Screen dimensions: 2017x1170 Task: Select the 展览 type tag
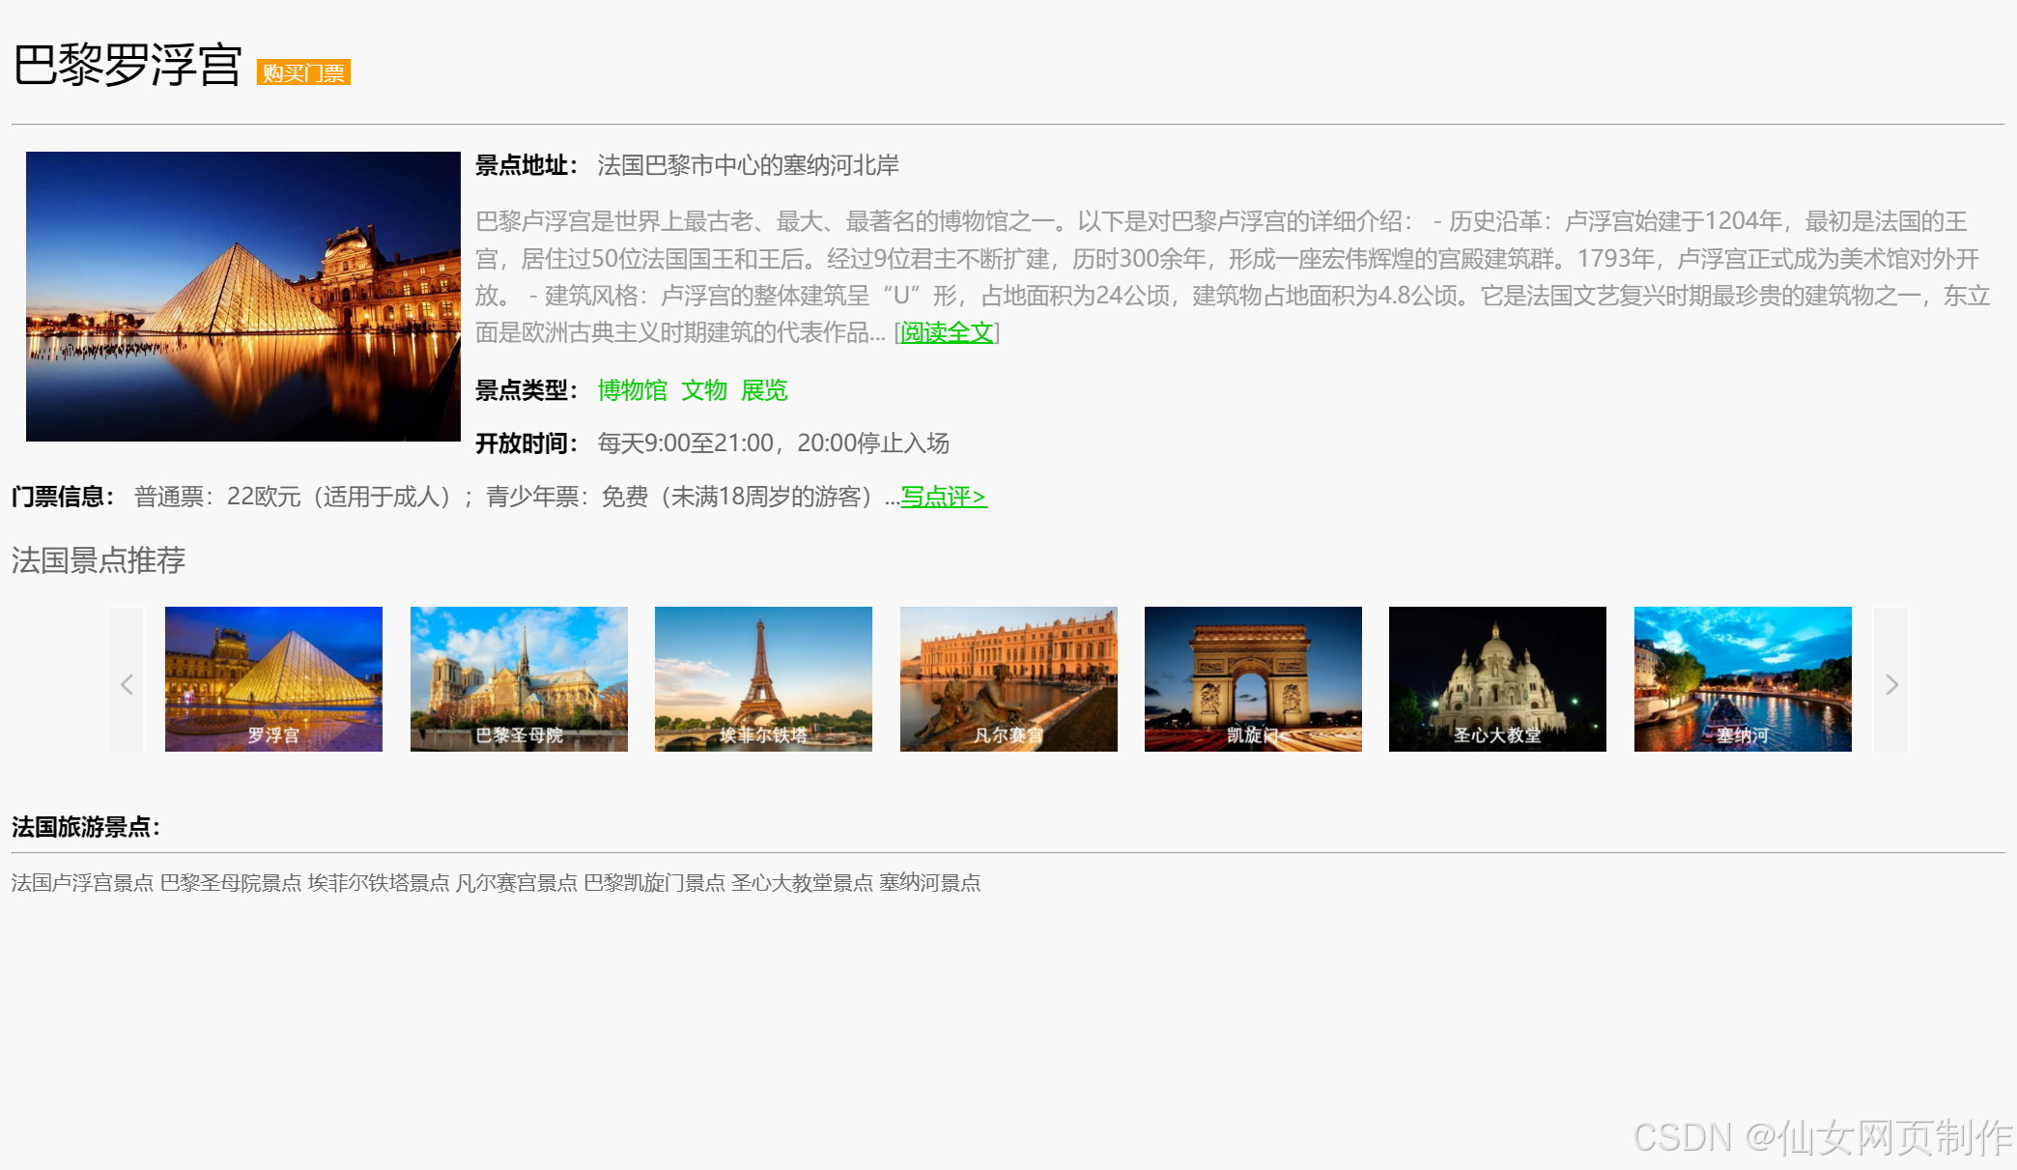[764, 390]
